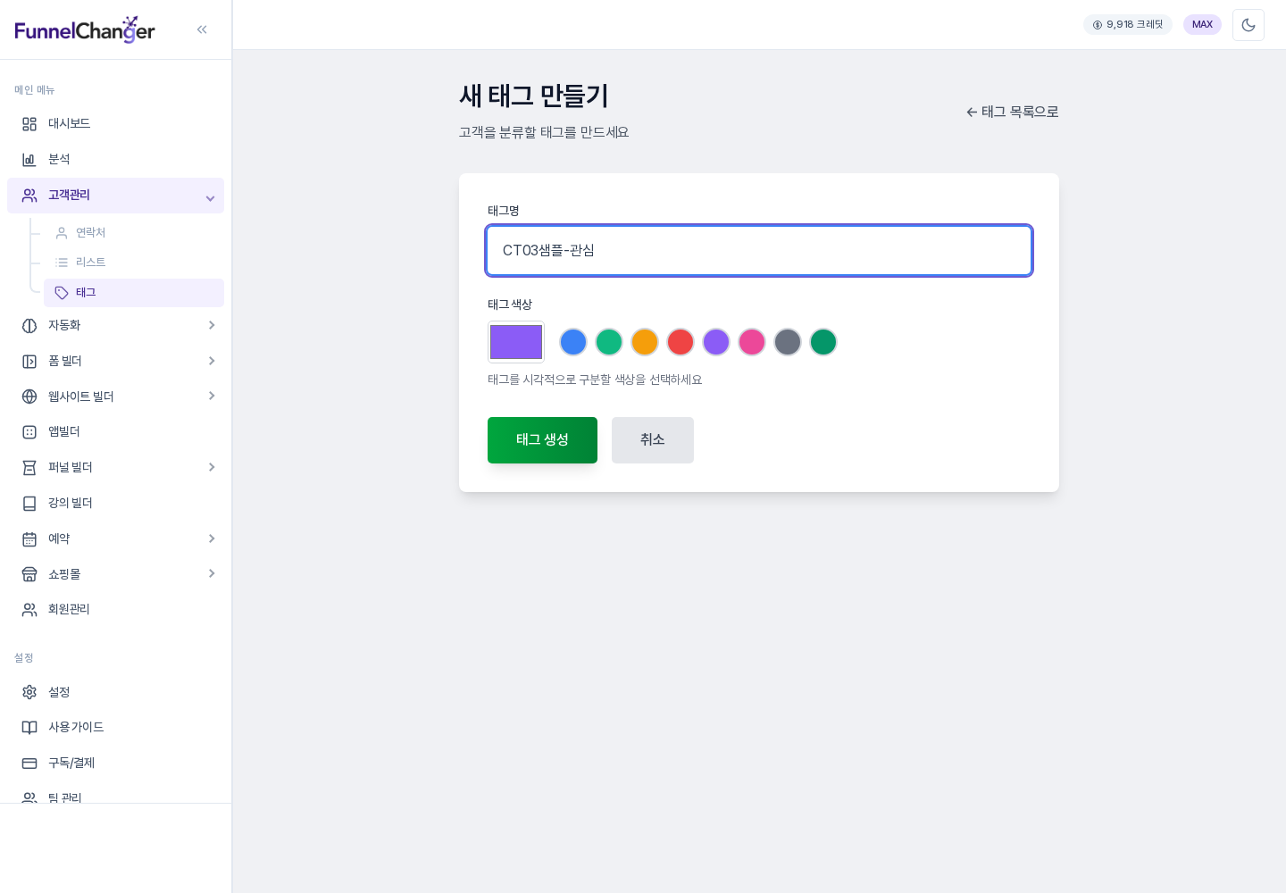
Task: Open the custom color picker square
Action: 516,342
